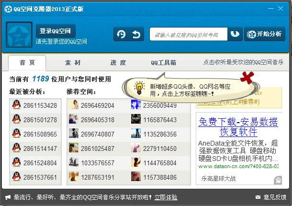Select recommended space 2696469204 avatar

(74, 105)
